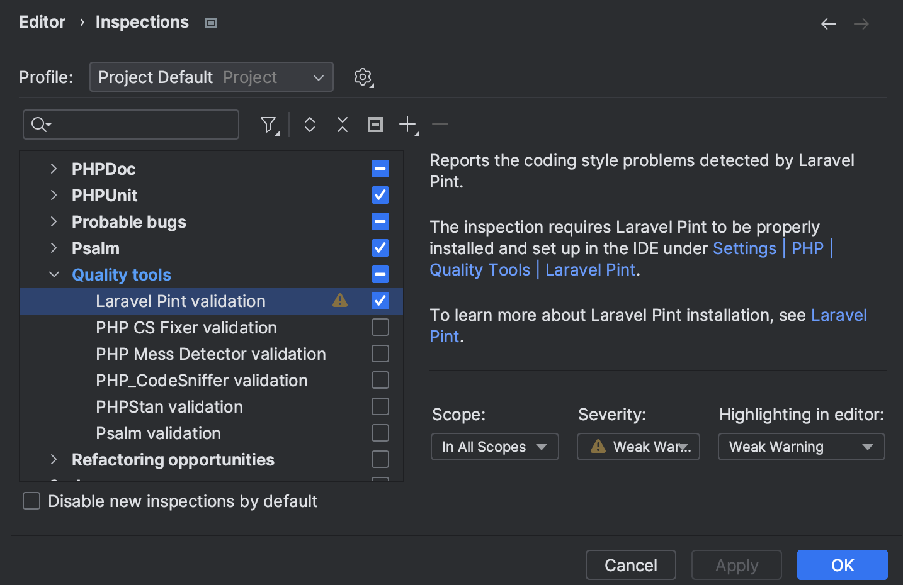Collapse all inspection groups icon
The image size is (903, 585).
342,125
